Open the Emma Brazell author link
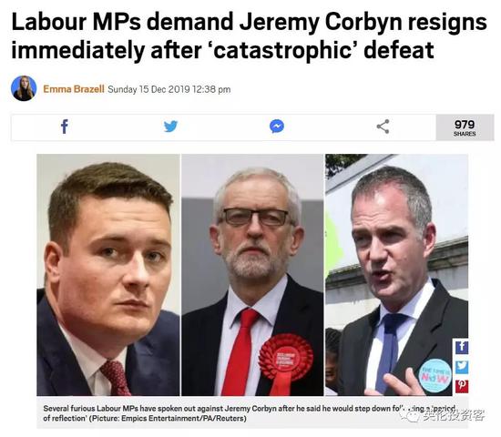This screenshot has height=437, width=501. pyautogui.click(x=74, y=89)
